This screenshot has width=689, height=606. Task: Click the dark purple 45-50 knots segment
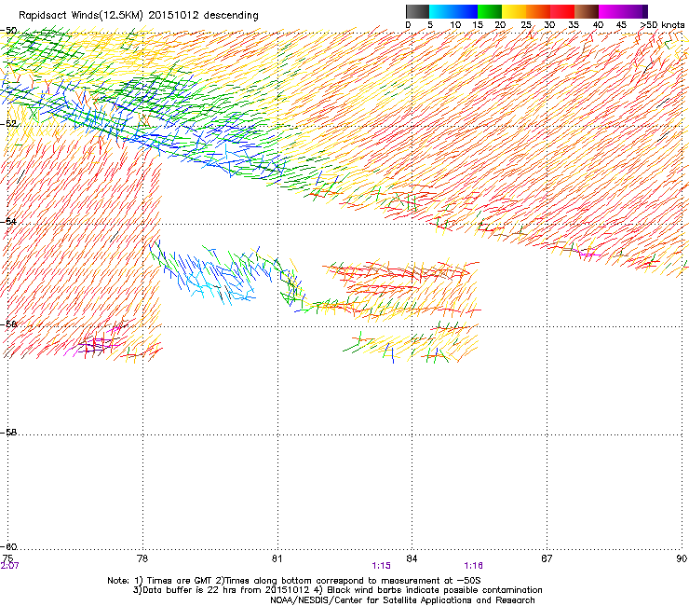tap(635, 11)
